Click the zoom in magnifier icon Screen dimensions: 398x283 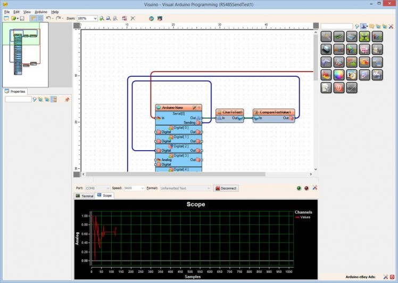pos(102,18)
